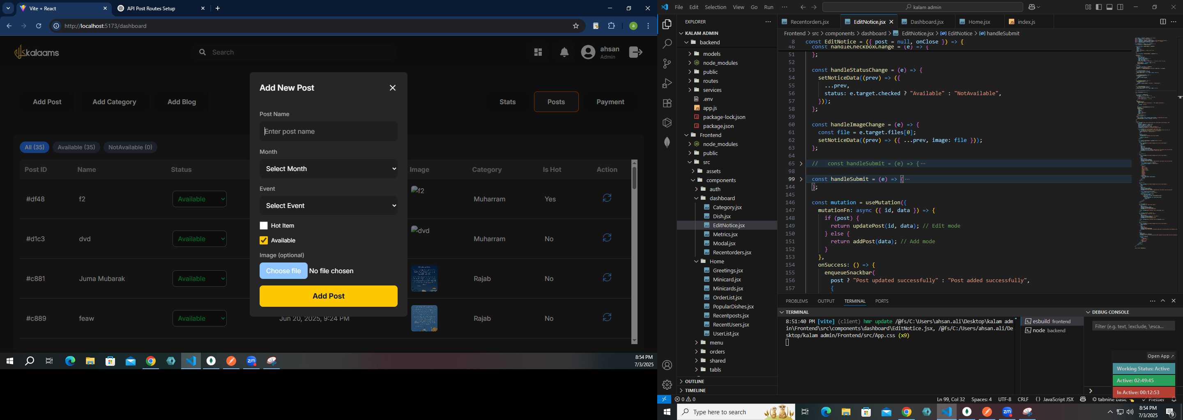Toggle VS Code panel layout icon
The height and width of the screenshot is (420, 1183).
click(x=1109, y=7)
